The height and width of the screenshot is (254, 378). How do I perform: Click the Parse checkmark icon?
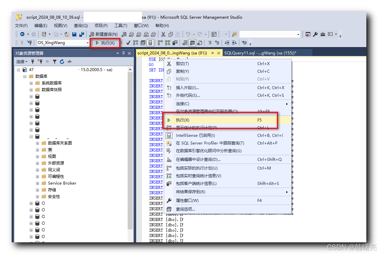tap(128, 43)
